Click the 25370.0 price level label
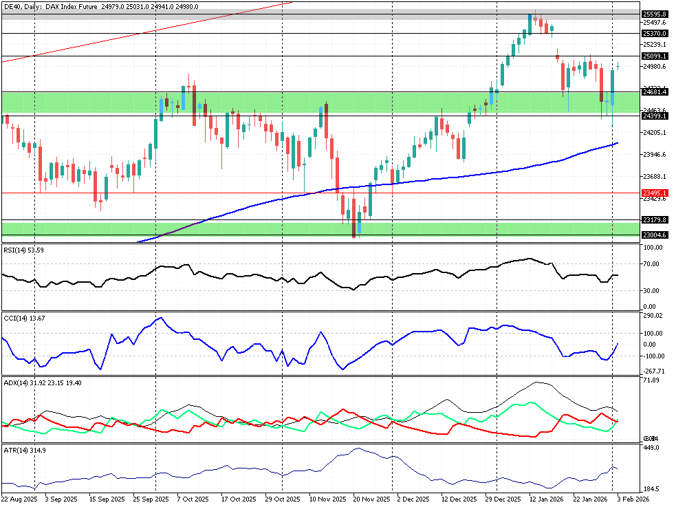Screen dimensions: 676x507 point(652,33)
